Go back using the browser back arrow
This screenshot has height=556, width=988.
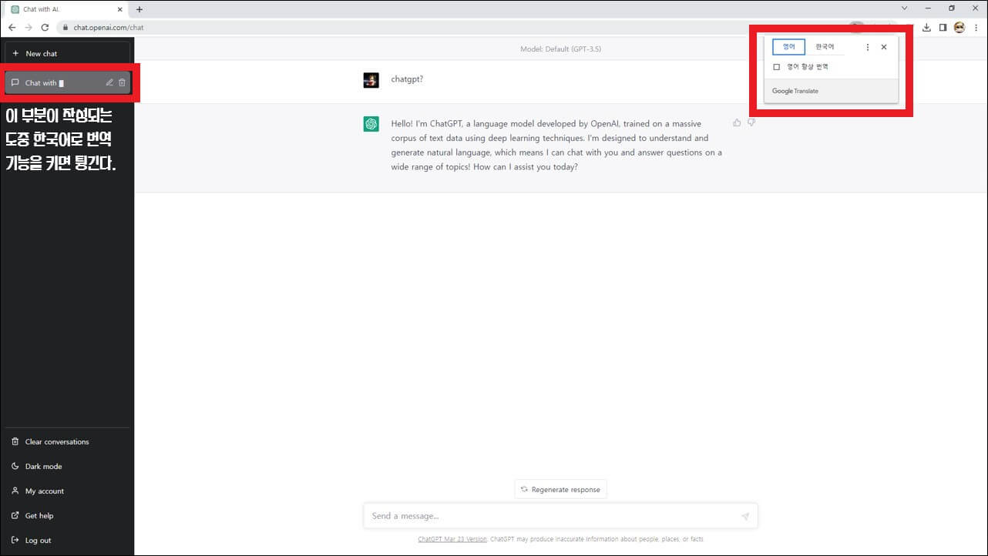(12, 27)
